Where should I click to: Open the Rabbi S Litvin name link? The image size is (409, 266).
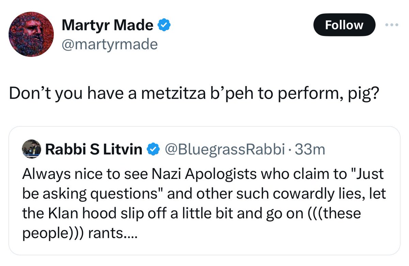pyautogui.click(x=94, y=149)
